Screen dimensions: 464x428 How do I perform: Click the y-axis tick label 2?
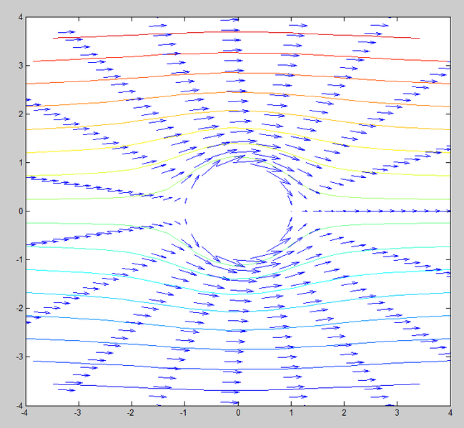tap(20, 114)
